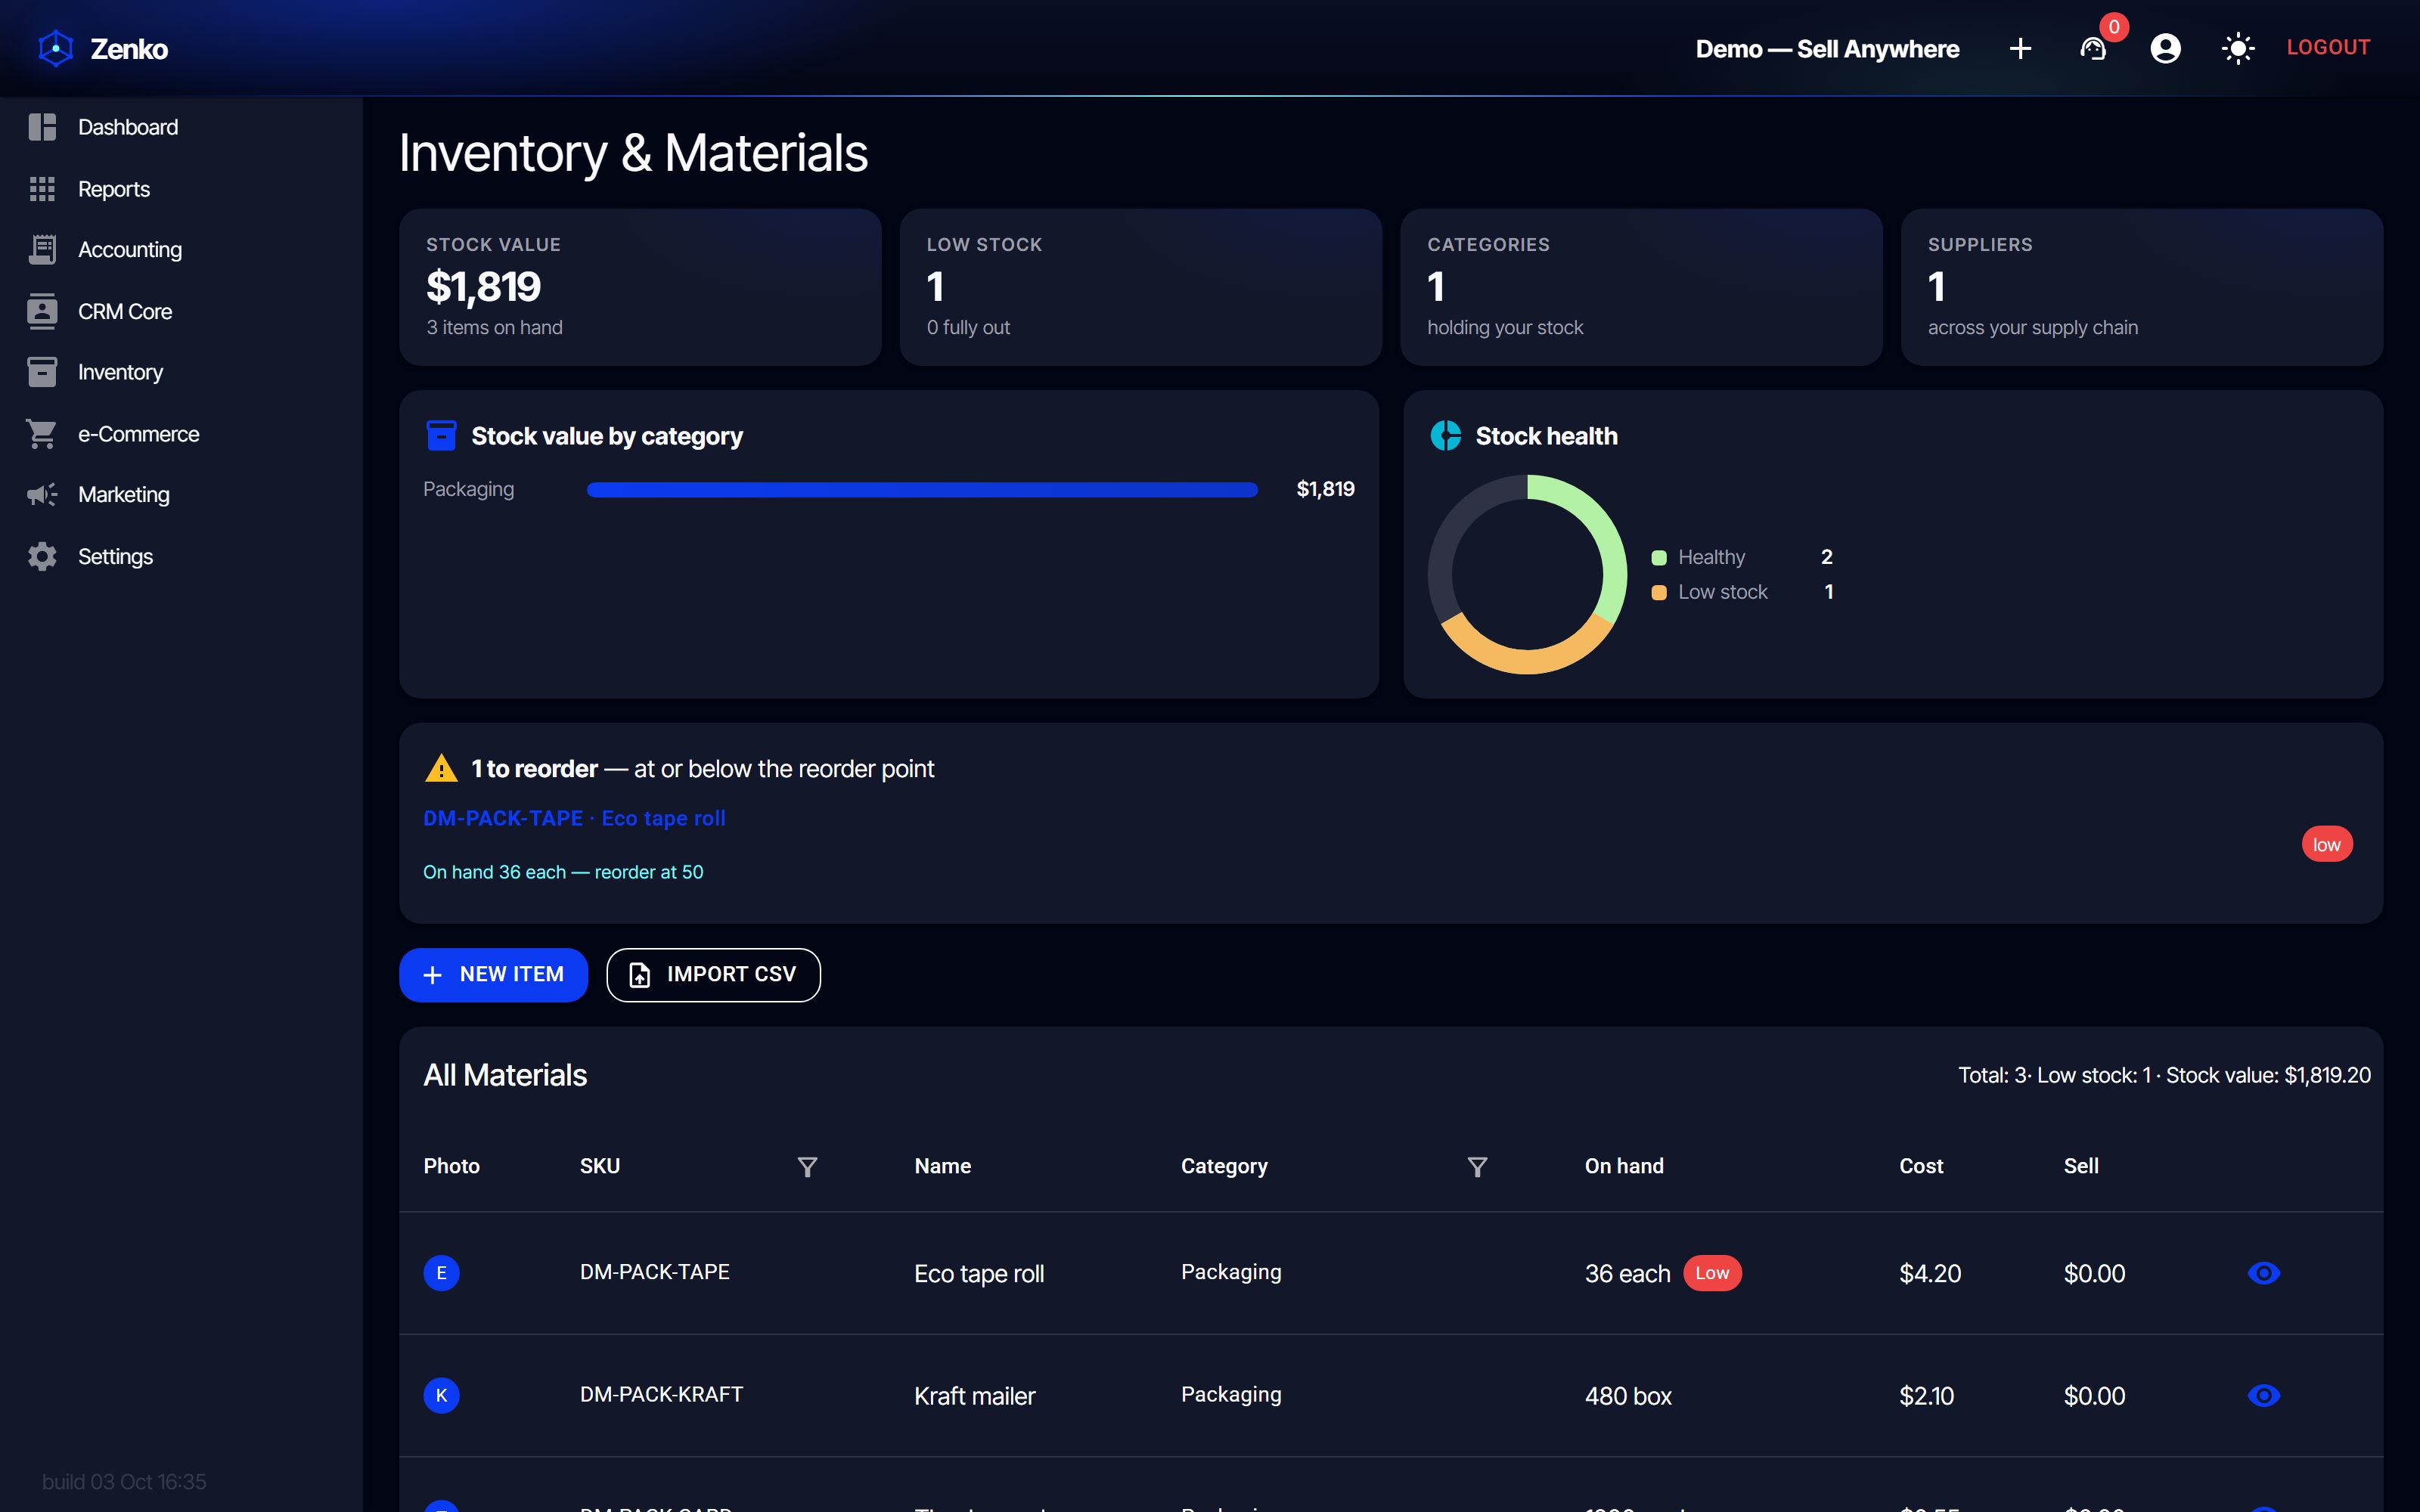The image size is (2420, 1512).
Task: Click the E avatar thumbnail for DM-PACK-TAPE
Action: (441, 1273)
